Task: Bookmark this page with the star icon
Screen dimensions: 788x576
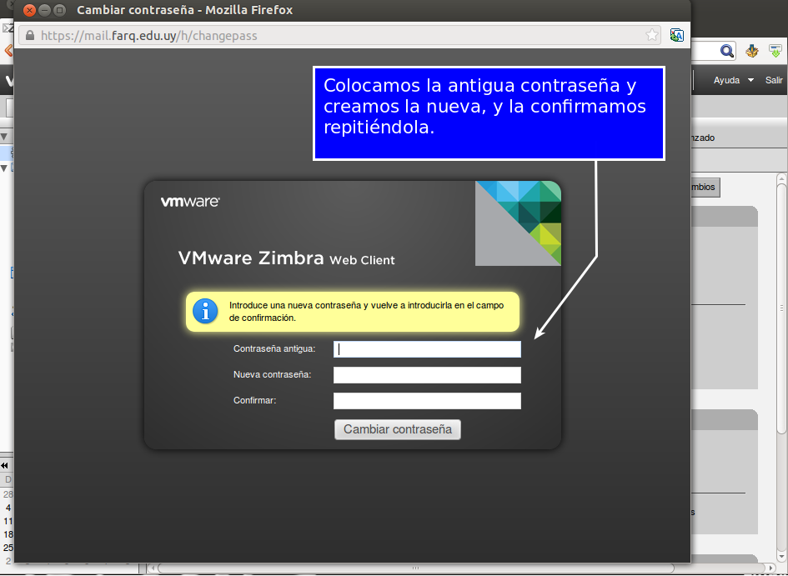Action: (x=652, y=35)
